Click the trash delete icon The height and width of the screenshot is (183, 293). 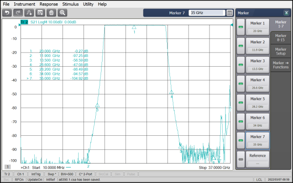click(51, 13)
